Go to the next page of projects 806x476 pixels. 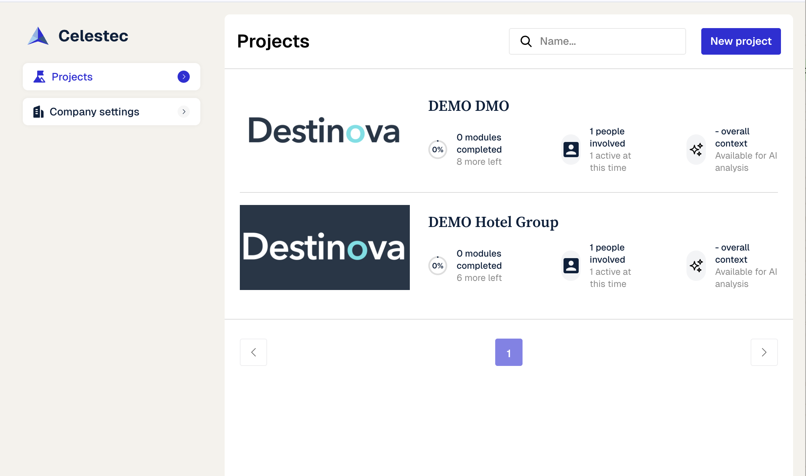point(764,352)
